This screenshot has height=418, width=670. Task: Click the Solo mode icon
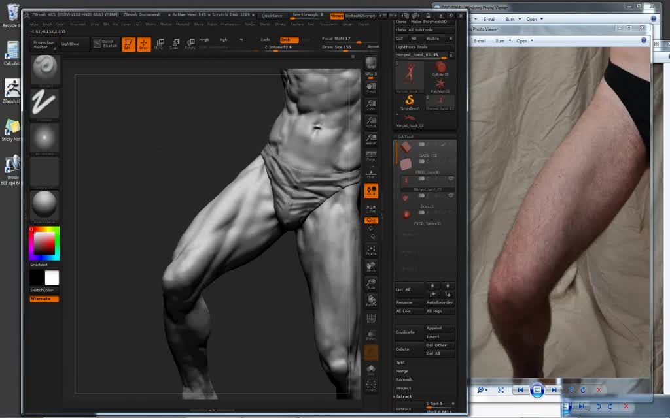(371, 370)
